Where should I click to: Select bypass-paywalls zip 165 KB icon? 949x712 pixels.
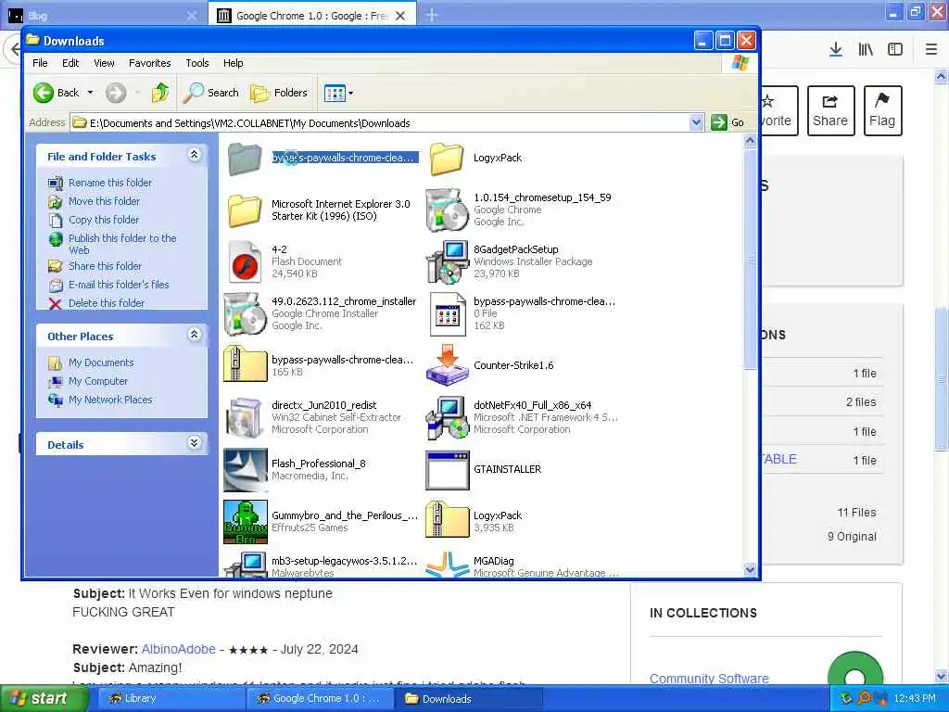pos(245,365)
